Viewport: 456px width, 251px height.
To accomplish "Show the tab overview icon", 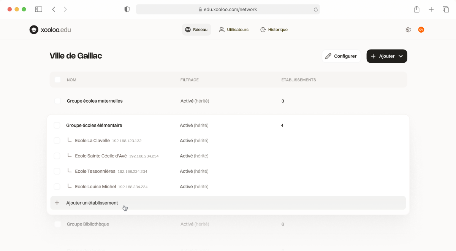I will tap(446, 9).
